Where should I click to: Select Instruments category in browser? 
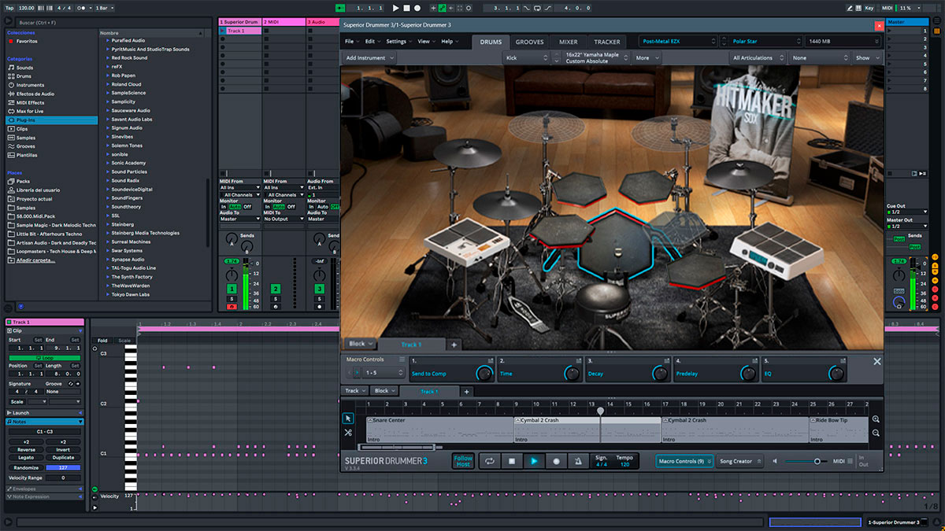pos(30,85)
